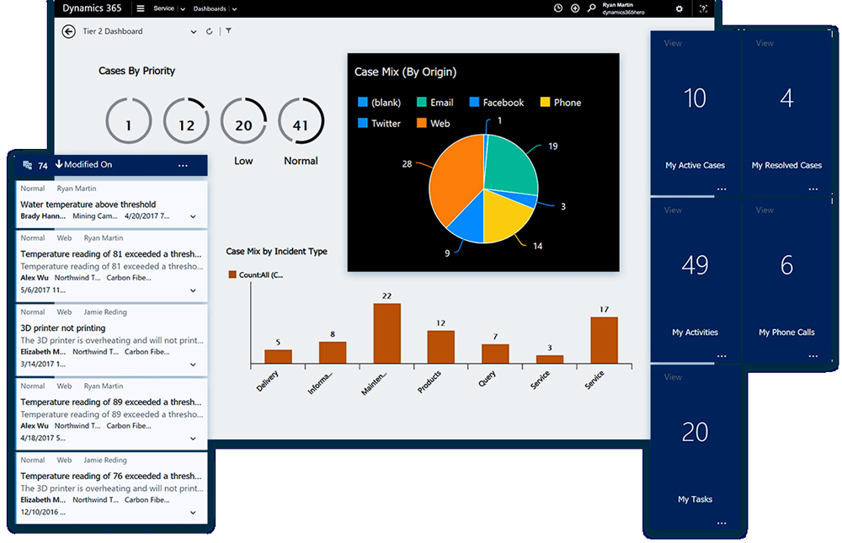
Task: Click View on My Resolved Cases tile
Action: (765, 43)
